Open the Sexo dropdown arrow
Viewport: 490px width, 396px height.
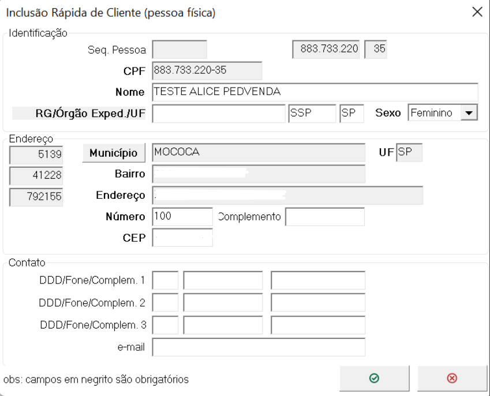[470, 114]
